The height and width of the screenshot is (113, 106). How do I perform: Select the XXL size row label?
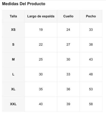(13, 104)
